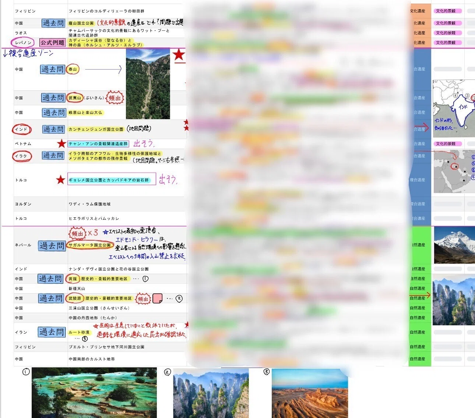The width and height of the screenshot is (475, 418).
Task: Select cell チャン・アンの景観関連遺産群
Action: pos(98,144)
